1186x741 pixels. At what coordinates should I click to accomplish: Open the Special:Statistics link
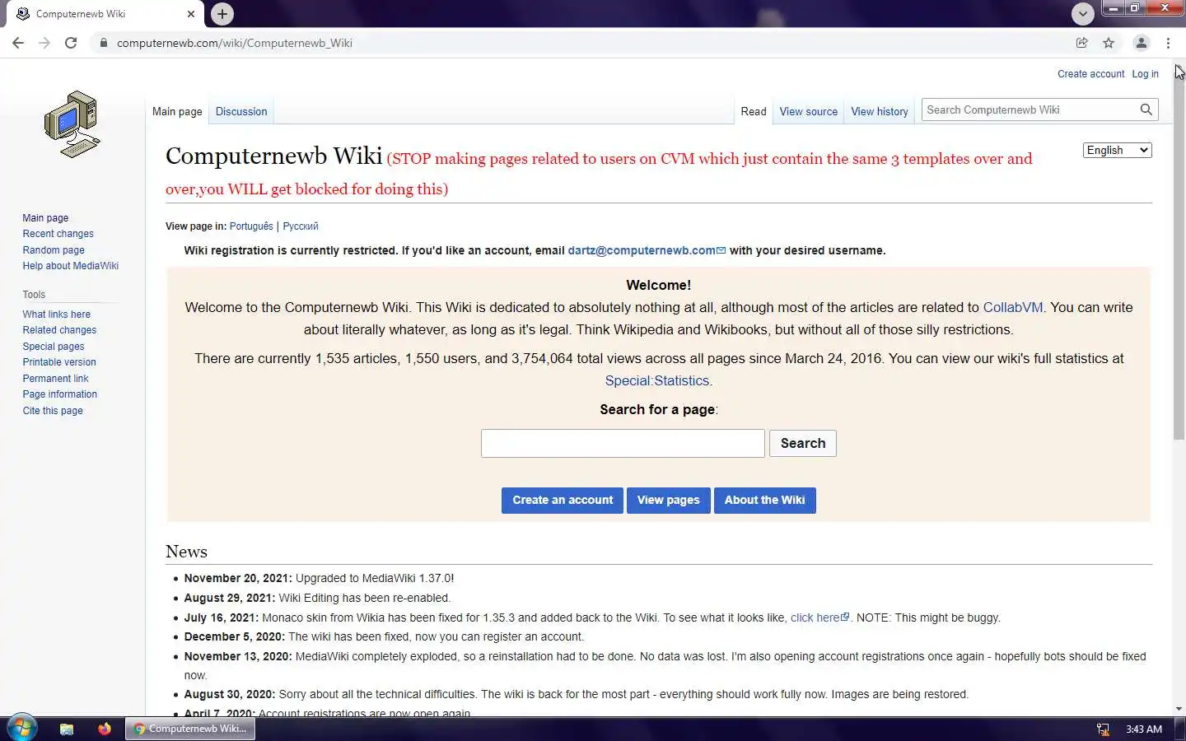click(656, 380)
